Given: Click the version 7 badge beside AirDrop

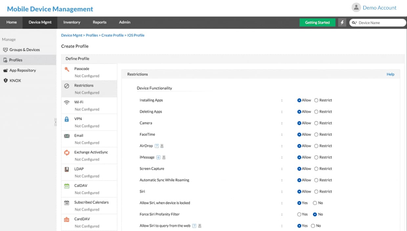Looking at the screenshot, I should (157, 146).
